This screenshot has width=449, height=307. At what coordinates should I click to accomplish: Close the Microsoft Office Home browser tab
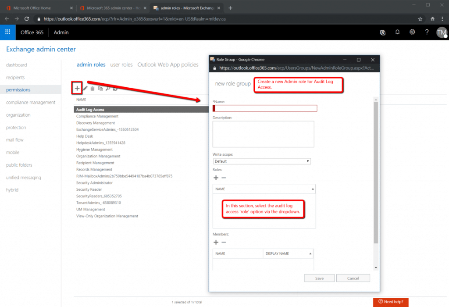click(x=71, y=8)
